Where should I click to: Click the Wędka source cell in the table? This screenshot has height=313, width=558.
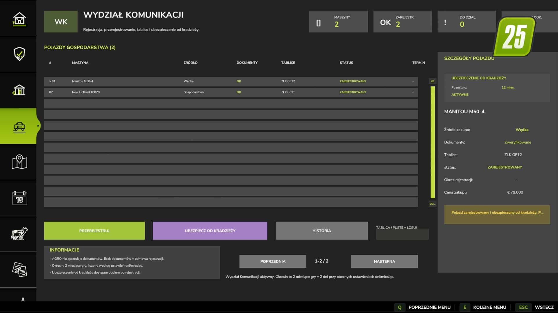coord(189,81)
